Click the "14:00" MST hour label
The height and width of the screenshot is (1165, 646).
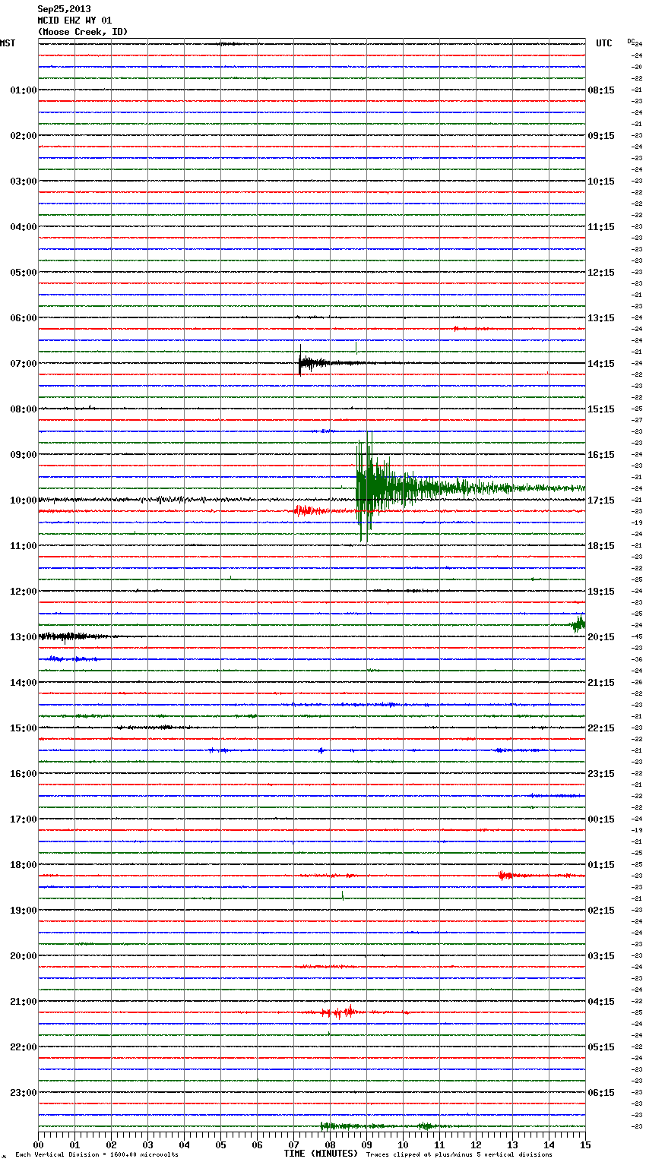pyautogui.click(x=24, y=683)
